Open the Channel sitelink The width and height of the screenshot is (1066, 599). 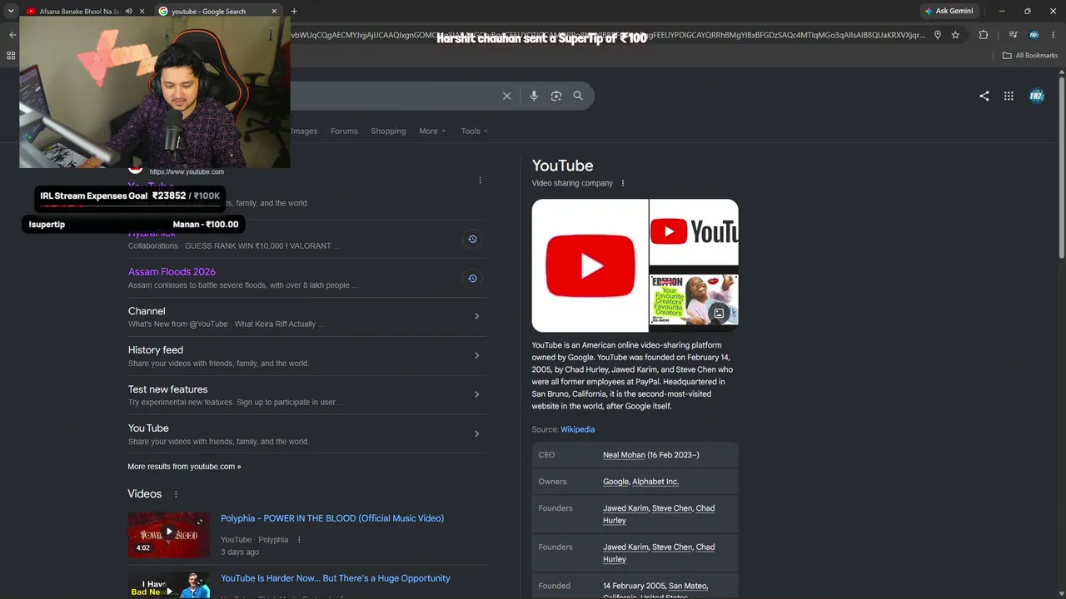[147, 311]
